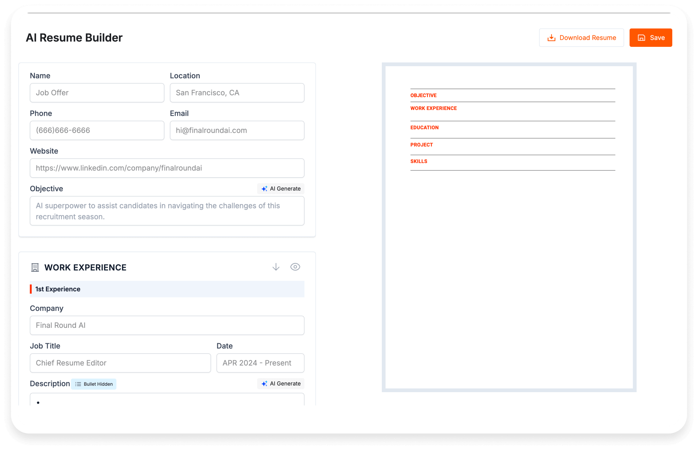The height and width of the screenshot is (450, 698).
Task: Toggle the Bullet Hidden option
Action: (x=94, y=384)
